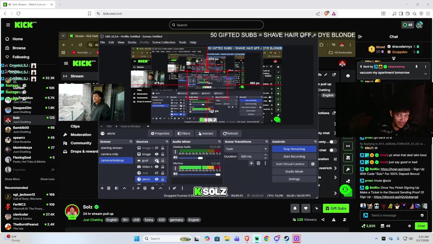Click the howl.gg/r/solz link in chat
The image size is (433, 244).
click(395, 169)
